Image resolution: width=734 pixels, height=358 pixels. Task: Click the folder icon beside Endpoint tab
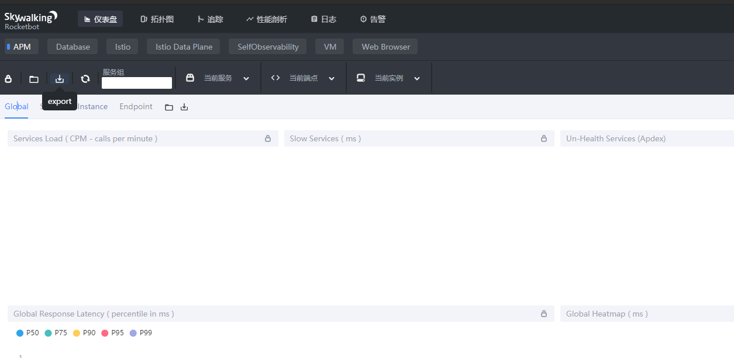[x=169, y=107]
